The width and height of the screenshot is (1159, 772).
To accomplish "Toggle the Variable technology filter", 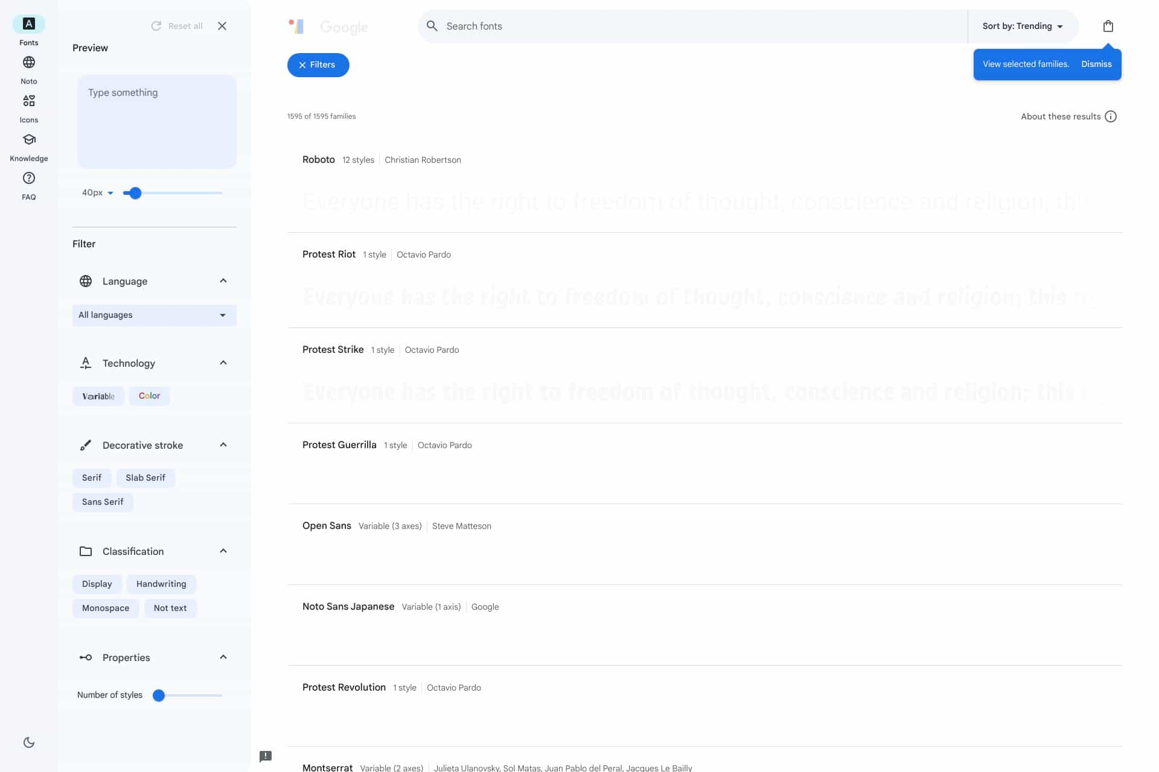I will pos(98,396).
